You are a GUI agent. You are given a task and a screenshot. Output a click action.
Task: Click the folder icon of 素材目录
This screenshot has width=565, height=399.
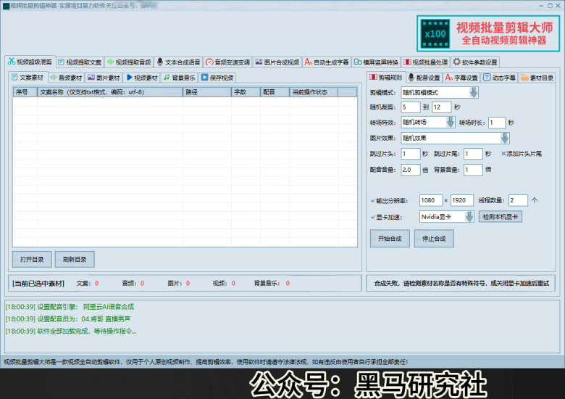pos(524,77)
